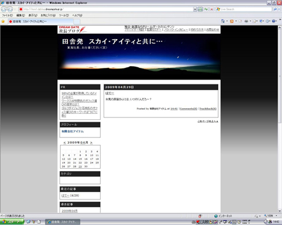
Task: Open the Comments(0) link
Action: click(188, 109)
